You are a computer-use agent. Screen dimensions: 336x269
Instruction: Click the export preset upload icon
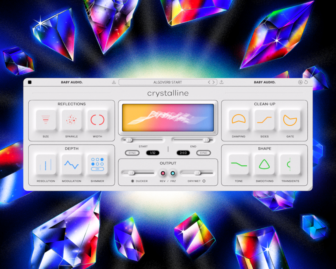coord(221,82)
